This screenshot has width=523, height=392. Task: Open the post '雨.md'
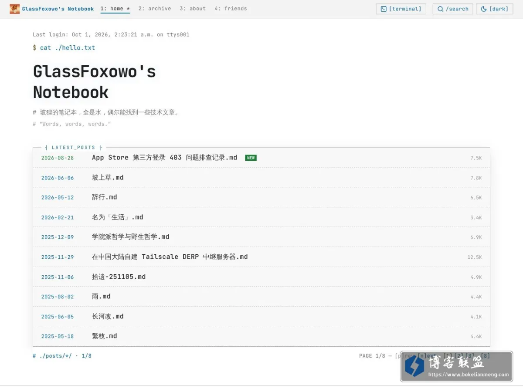(101, 297)
